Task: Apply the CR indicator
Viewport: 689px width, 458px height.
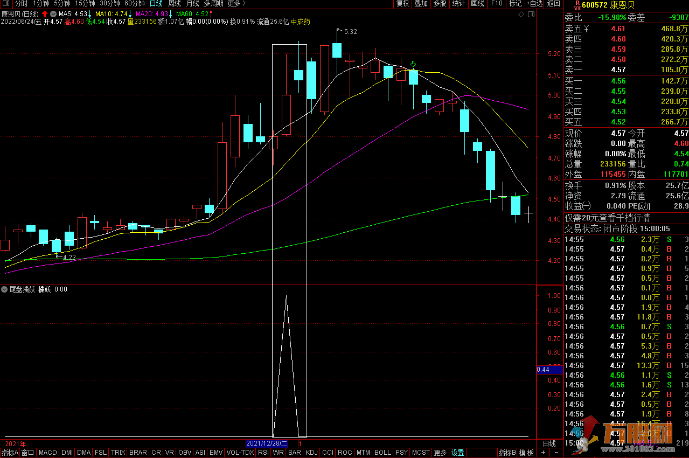Action: pos(156,453)
